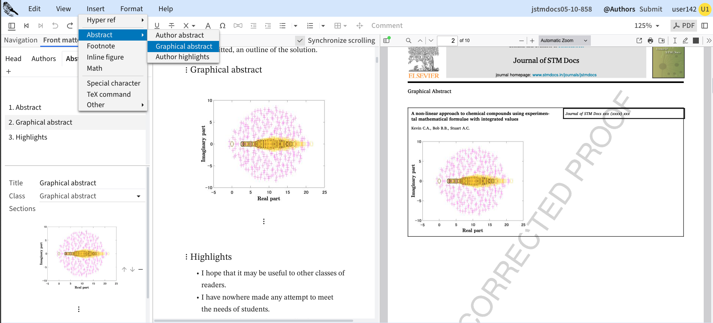Viewport: 713px width, 323px height.
Task: Click the bulleted list icon
Action: pos(282,26)
